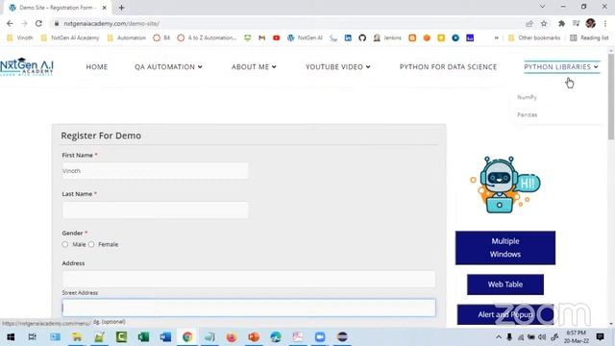Open the LinkedIn bookmark icon

pos(348,37)
